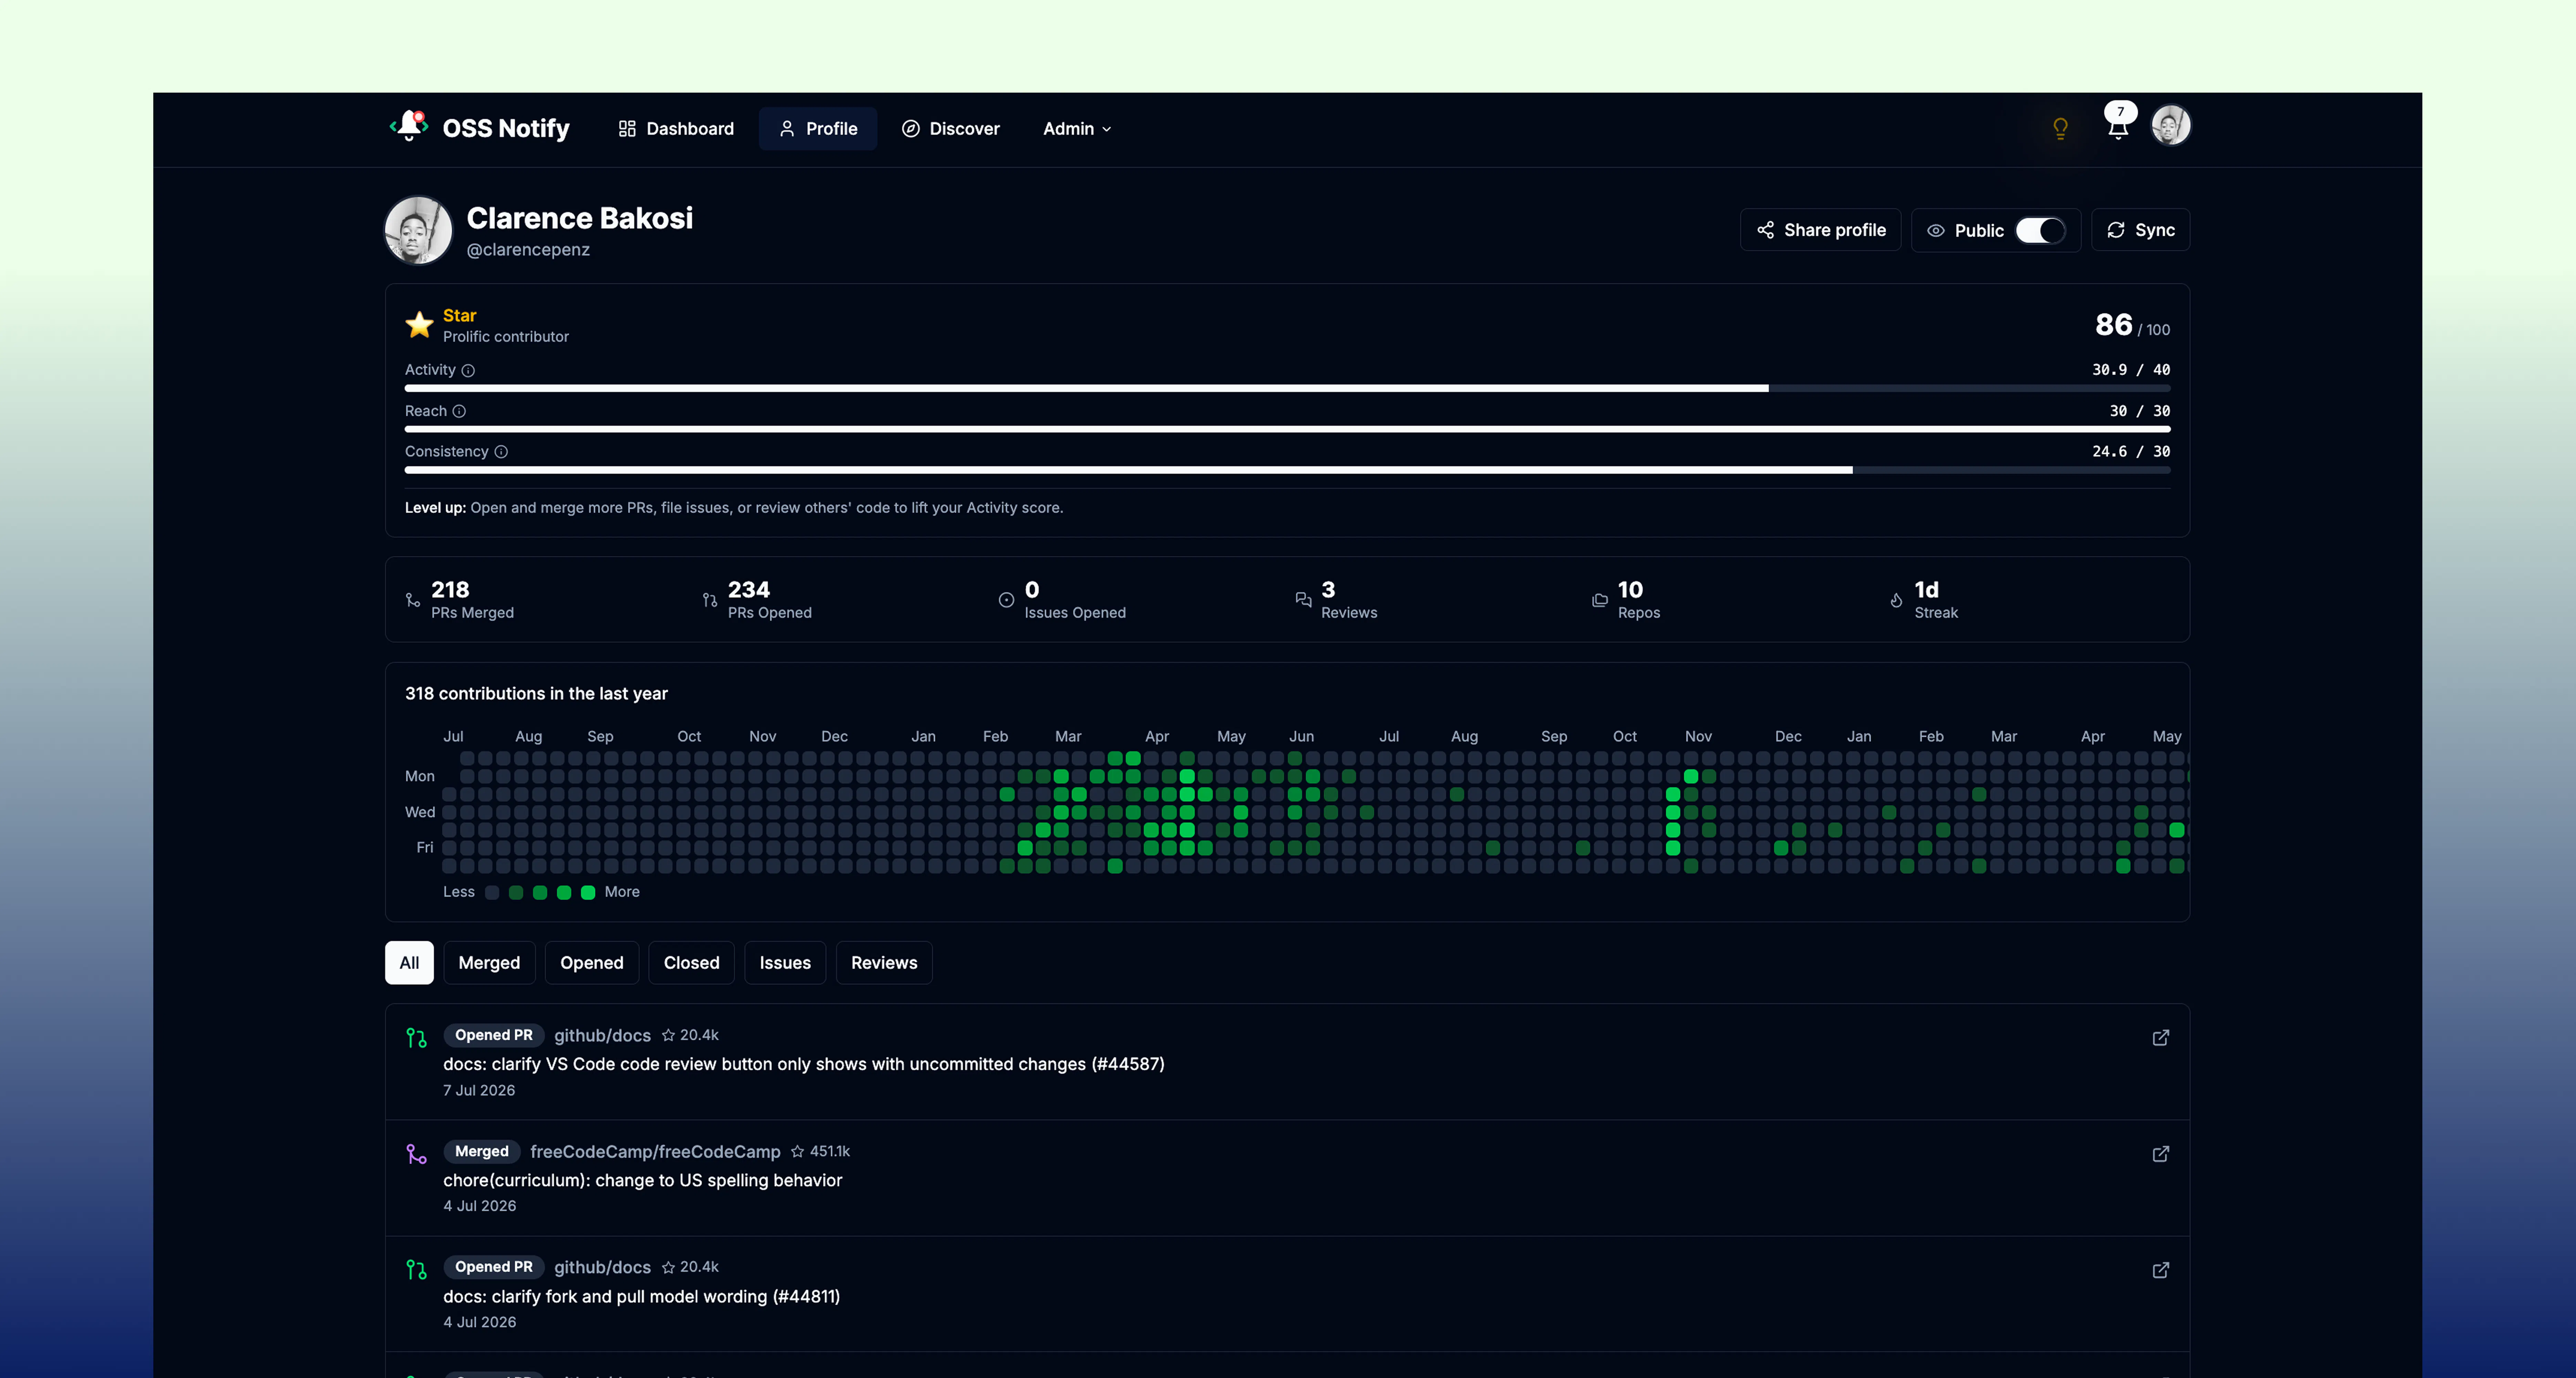Click the '318 contributions in the last year' heading
The height and width of the screenshot is (1378, 2576).
(536, 693)
